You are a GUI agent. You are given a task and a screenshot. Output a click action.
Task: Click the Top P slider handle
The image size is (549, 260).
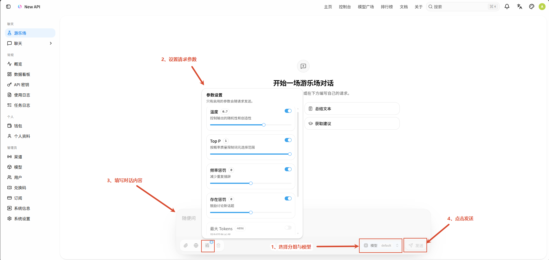click(290, 154)
